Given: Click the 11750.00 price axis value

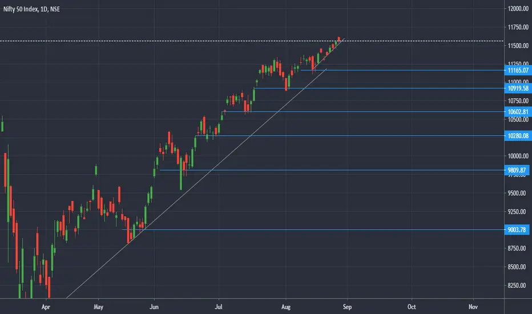Looking at the screenshot, I should [518, 27].
